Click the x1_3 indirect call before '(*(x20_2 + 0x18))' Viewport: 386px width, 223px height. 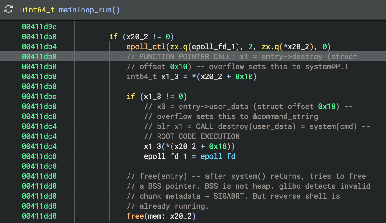click(153, 146)
